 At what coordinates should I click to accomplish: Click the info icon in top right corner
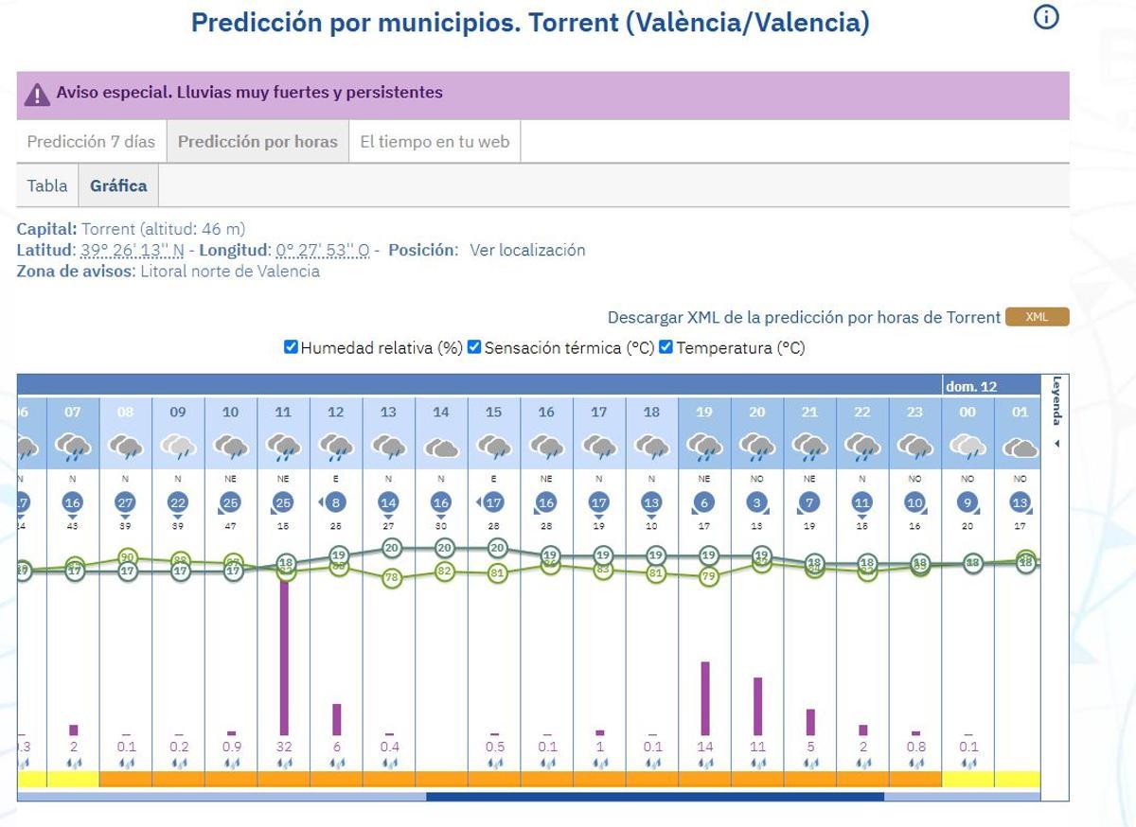tap(1044, 18)
